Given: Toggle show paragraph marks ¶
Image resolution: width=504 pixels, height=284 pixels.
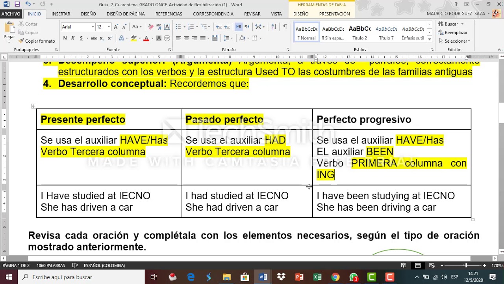Looking at the screenshot, I should (285, 27).
